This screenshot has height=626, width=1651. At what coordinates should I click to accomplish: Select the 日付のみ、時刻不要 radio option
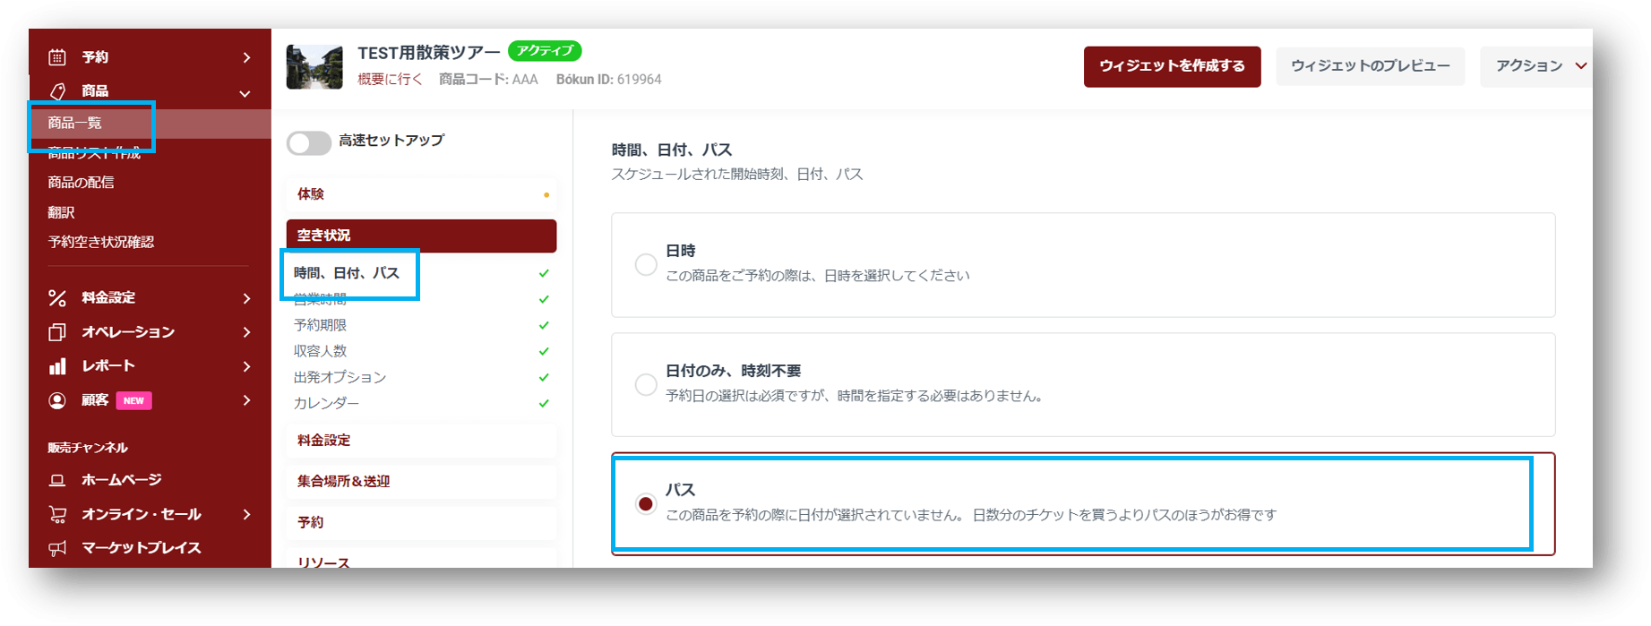click(x=645, y=384)
